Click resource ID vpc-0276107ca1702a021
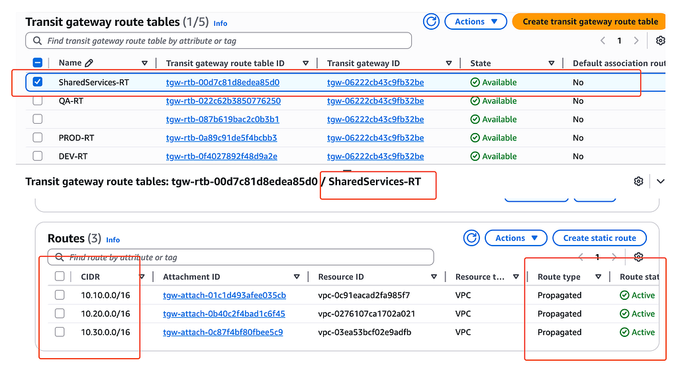 click(367, 314)
